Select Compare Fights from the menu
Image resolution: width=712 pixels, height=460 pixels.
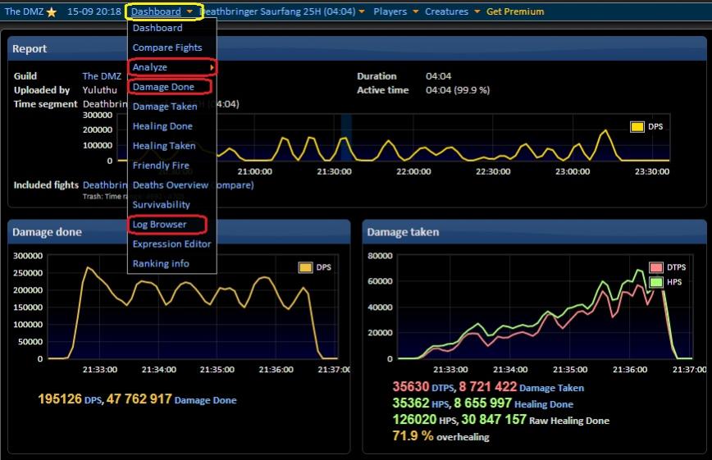click(x=167, y=48)
